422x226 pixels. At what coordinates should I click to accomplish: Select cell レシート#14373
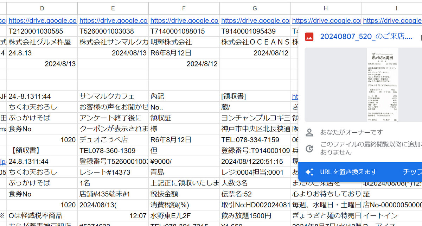coord(113,172)
